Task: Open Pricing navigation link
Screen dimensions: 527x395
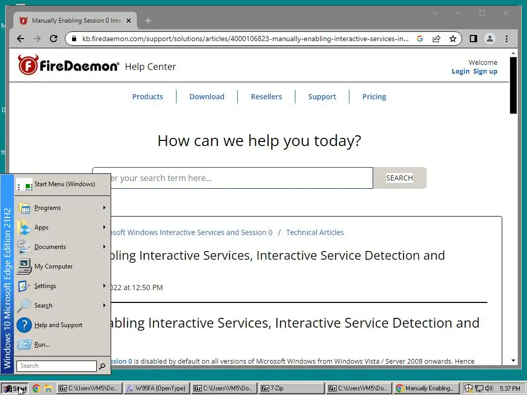Action: [374, 97]
